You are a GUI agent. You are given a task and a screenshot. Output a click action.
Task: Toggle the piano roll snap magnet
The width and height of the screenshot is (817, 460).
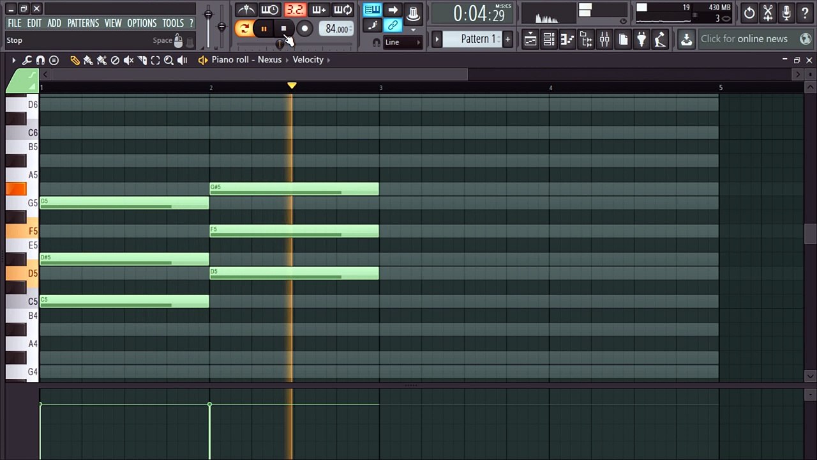tap(40, 60)
